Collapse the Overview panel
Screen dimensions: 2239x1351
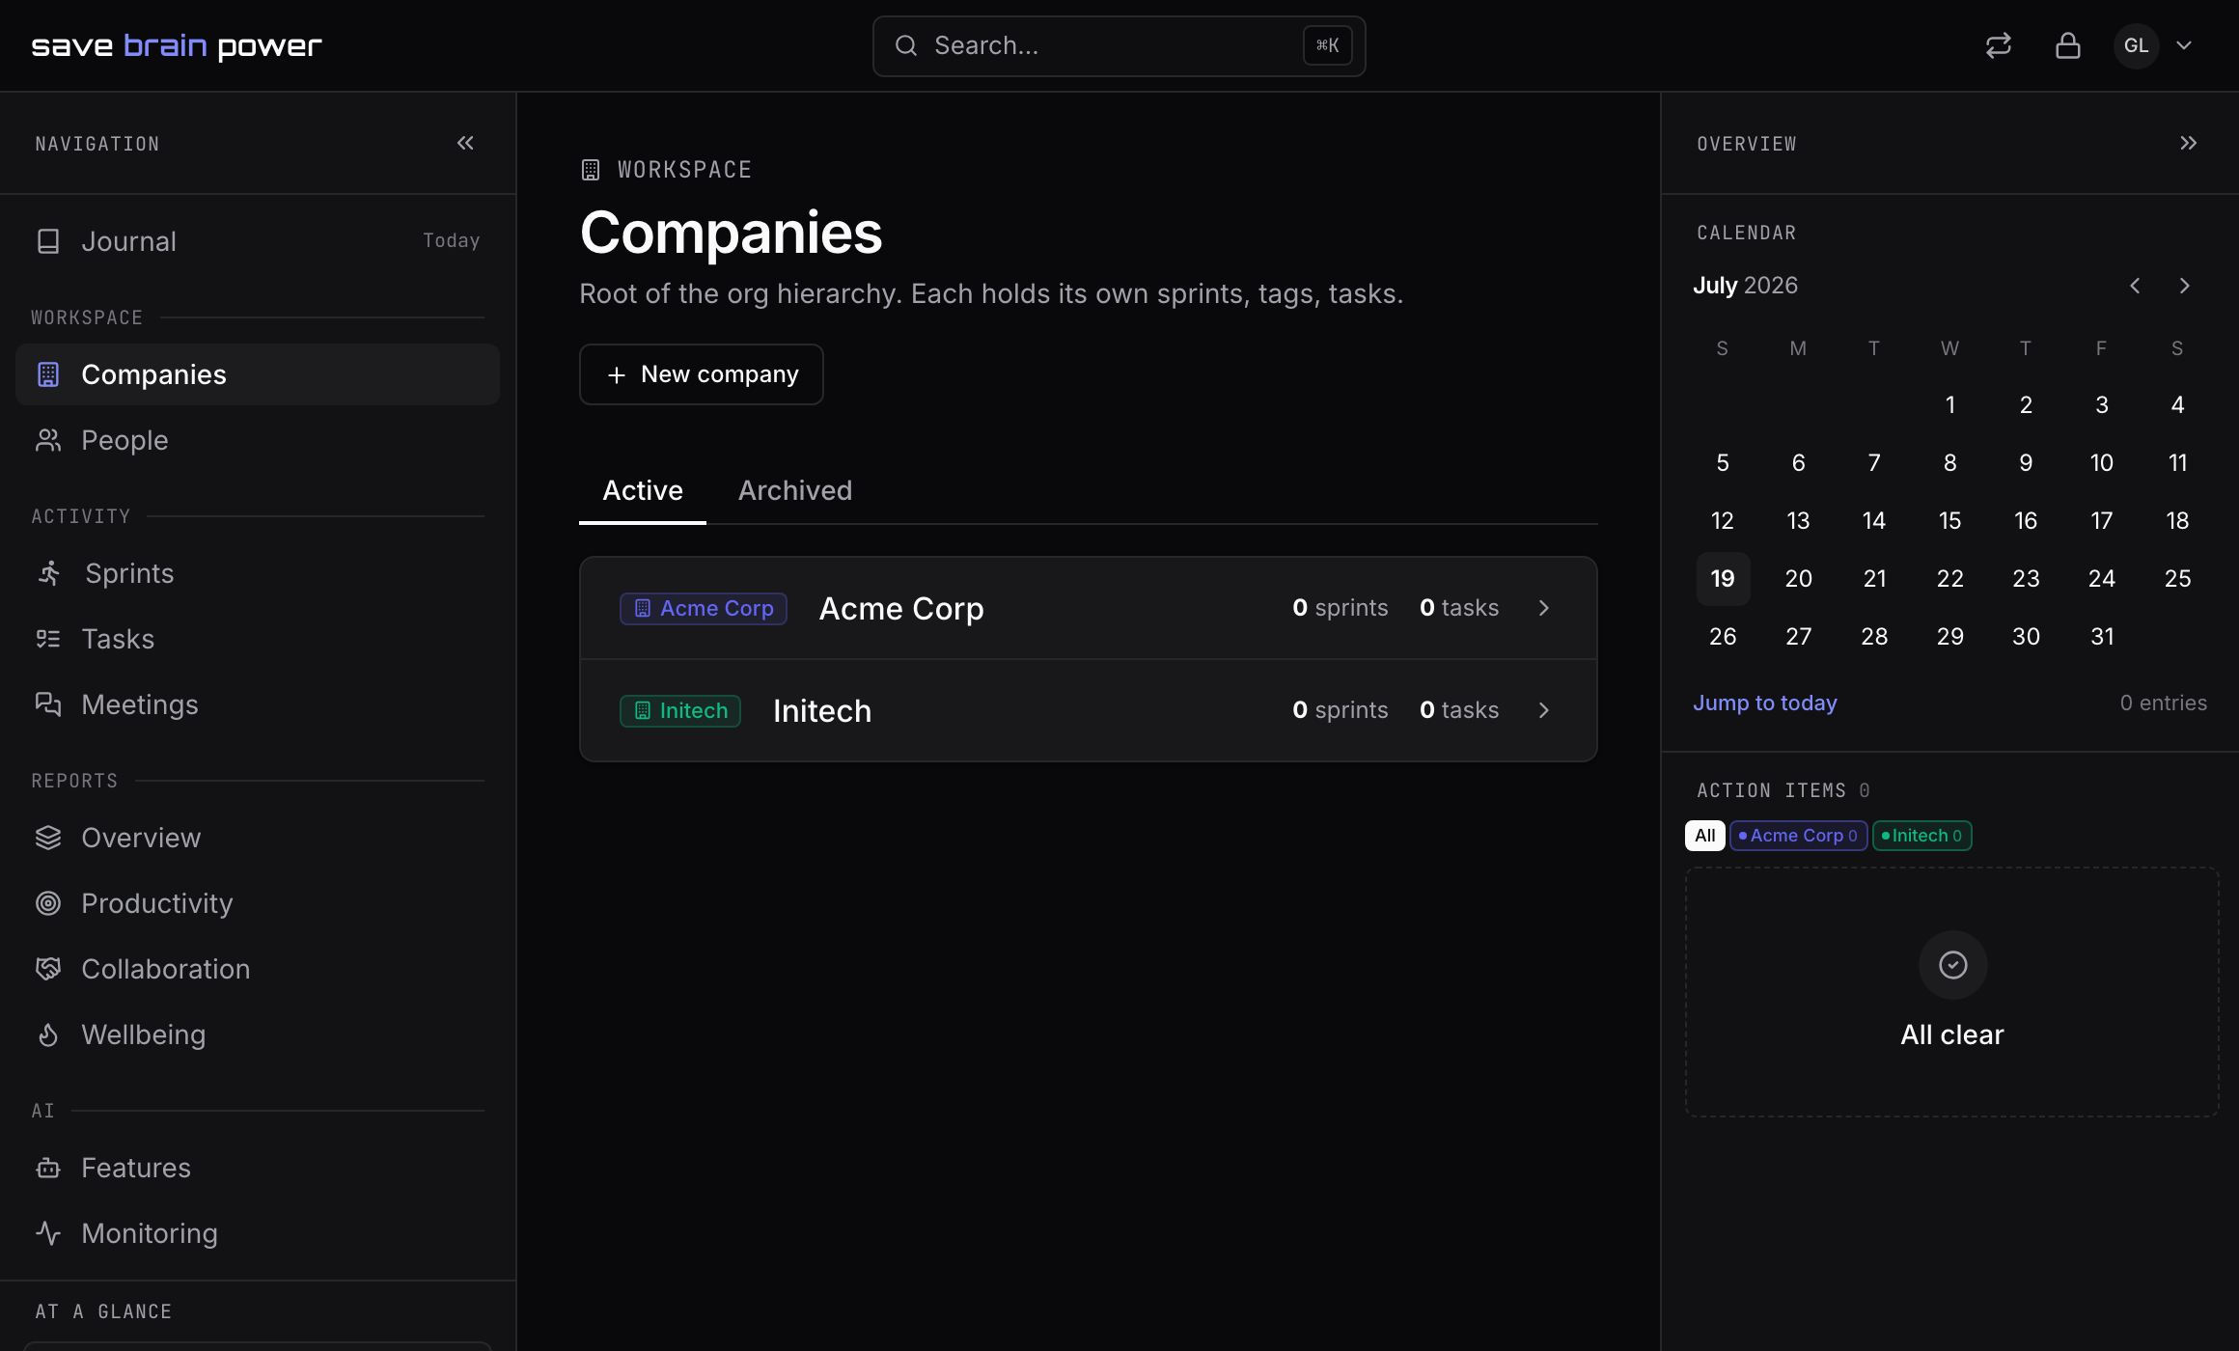pos(2188,143)
